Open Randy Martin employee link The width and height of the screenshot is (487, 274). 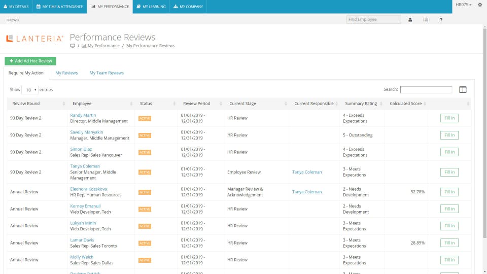[83, 115]
